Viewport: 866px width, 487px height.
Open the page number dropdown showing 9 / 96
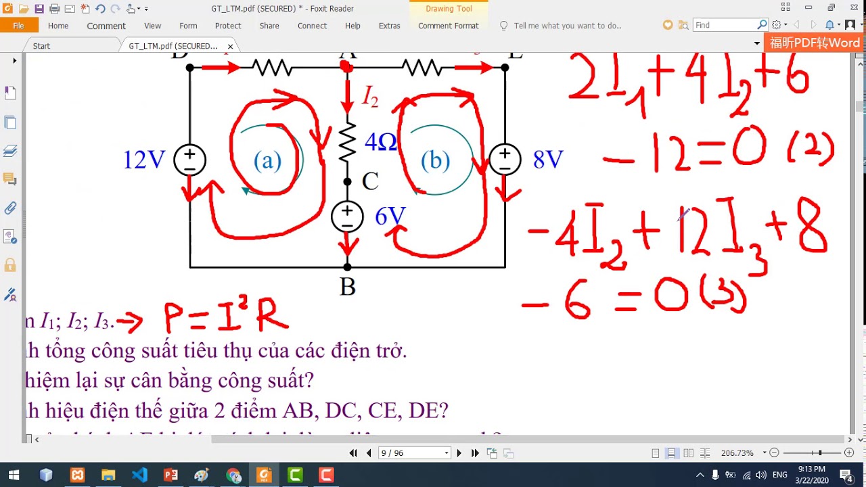point(447,453)
